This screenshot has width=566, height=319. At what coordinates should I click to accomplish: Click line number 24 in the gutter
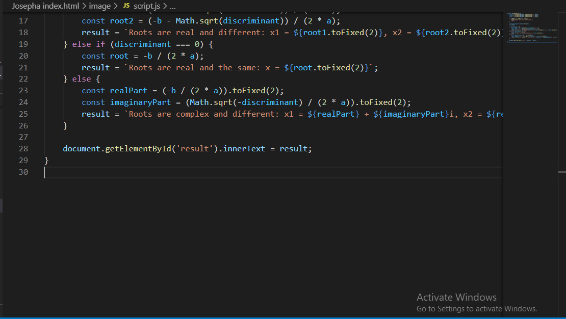click(x=23, y=102)
